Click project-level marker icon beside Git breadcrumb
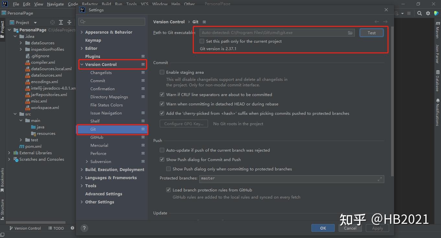Image resolution: width=441 pixels, height=238 pixels. pos(204,22)
